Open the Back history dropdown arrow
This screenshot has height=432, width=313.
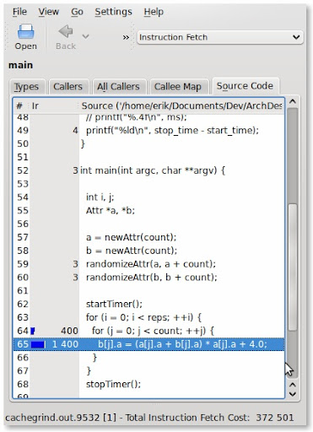(x=85, y=36)
